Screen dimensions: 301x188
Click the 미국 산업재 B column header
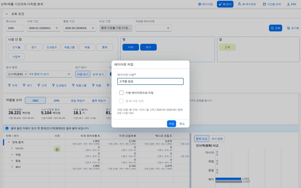119,136
